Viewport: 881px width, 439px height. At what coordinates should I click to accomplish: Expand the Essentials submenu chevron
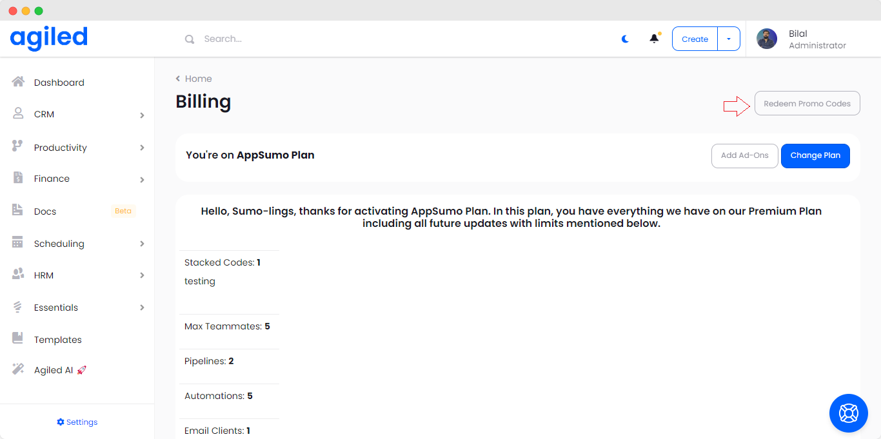tap(142, 307)
